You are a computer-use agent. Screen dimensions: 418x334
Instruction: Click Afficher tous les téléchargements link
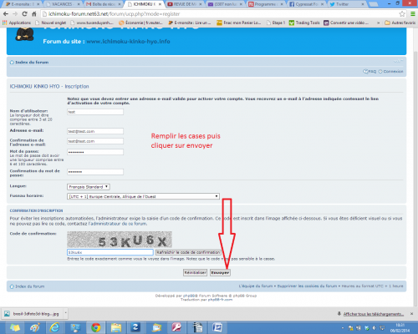tap(374, 314)
